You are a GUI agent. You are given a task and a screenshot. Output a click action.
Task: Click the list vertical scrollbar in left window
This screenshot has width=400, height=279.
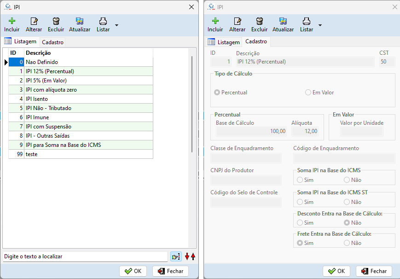192,104
